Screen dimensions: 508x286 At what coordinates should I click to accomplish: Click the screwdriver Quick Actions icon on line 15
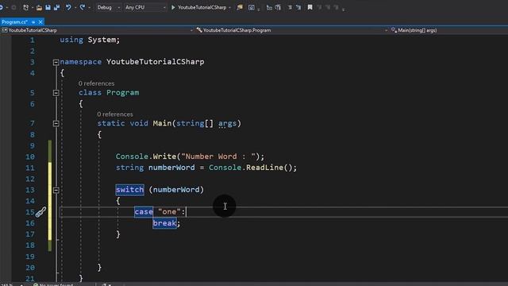[40, 212]
